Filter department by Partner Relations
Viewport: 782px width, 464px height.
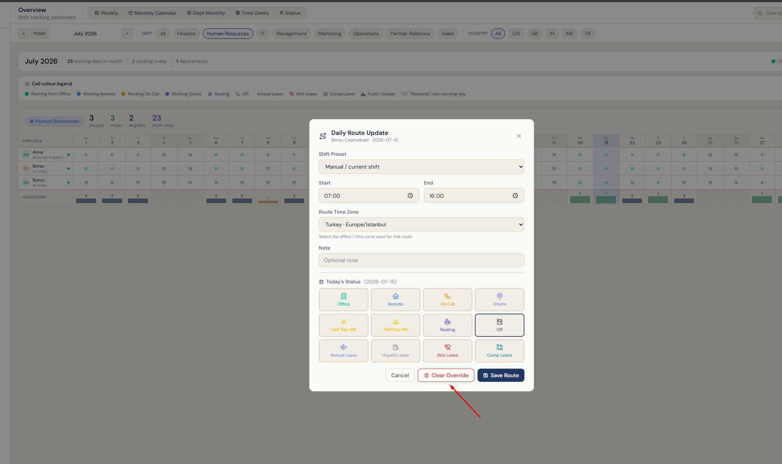click(410, 33)
